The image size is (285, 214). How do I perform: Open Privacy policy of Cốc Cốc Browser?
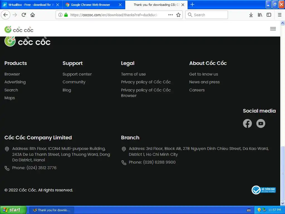tap(146, 93)
